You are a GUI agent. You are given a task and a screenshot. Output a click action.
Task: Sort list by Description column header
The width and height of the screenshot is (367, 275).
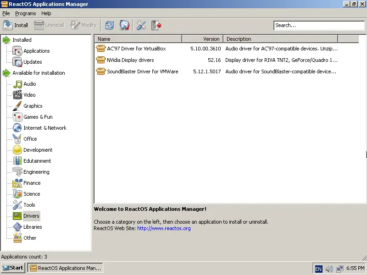[281, 39]
